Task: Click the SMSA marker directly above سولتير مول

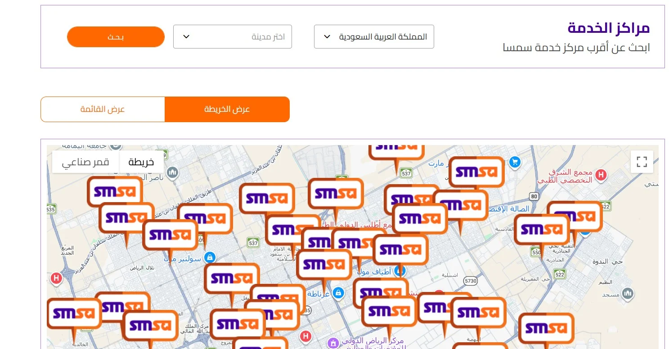Action: pos(170,234)
